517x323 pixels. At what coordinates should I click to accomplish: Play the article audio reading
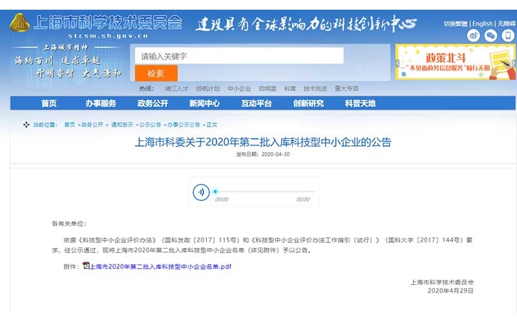coord(202,192)
